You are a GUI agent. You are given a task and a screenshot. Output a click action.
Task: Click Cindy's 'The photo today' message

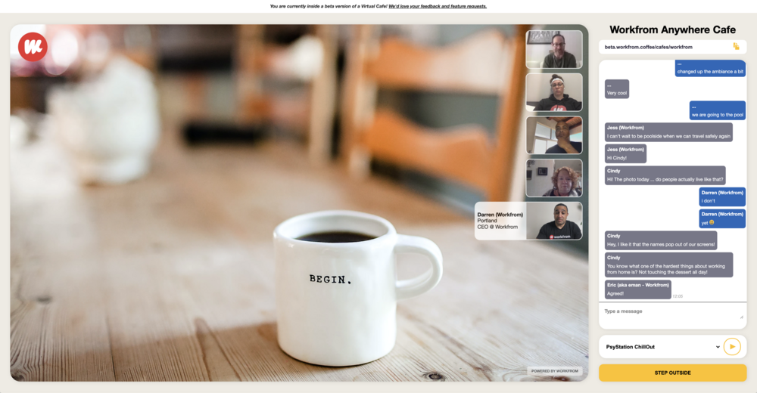(665, 175)
